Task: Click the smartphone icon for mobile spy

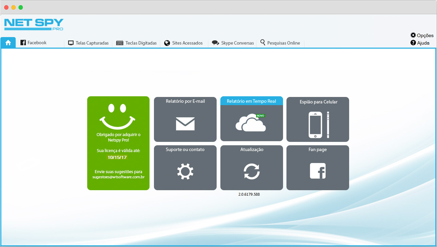Action: (315, 125)
